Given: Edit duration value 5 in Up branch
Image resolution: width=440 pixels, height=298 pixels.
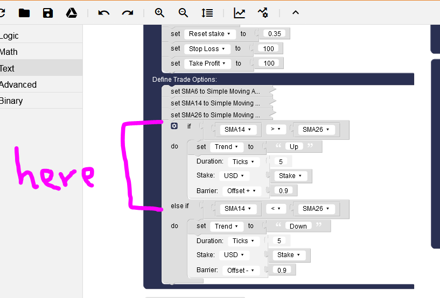Looking at the screenshot, I should 281,161.
